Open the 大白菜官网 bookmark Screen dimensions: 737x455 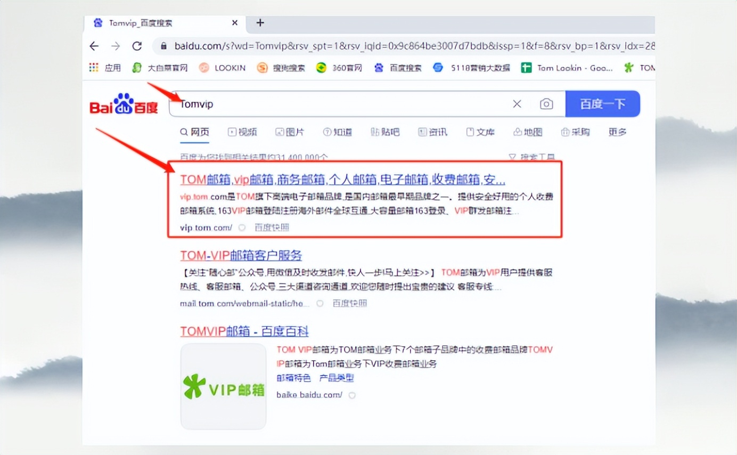point(160,68)
